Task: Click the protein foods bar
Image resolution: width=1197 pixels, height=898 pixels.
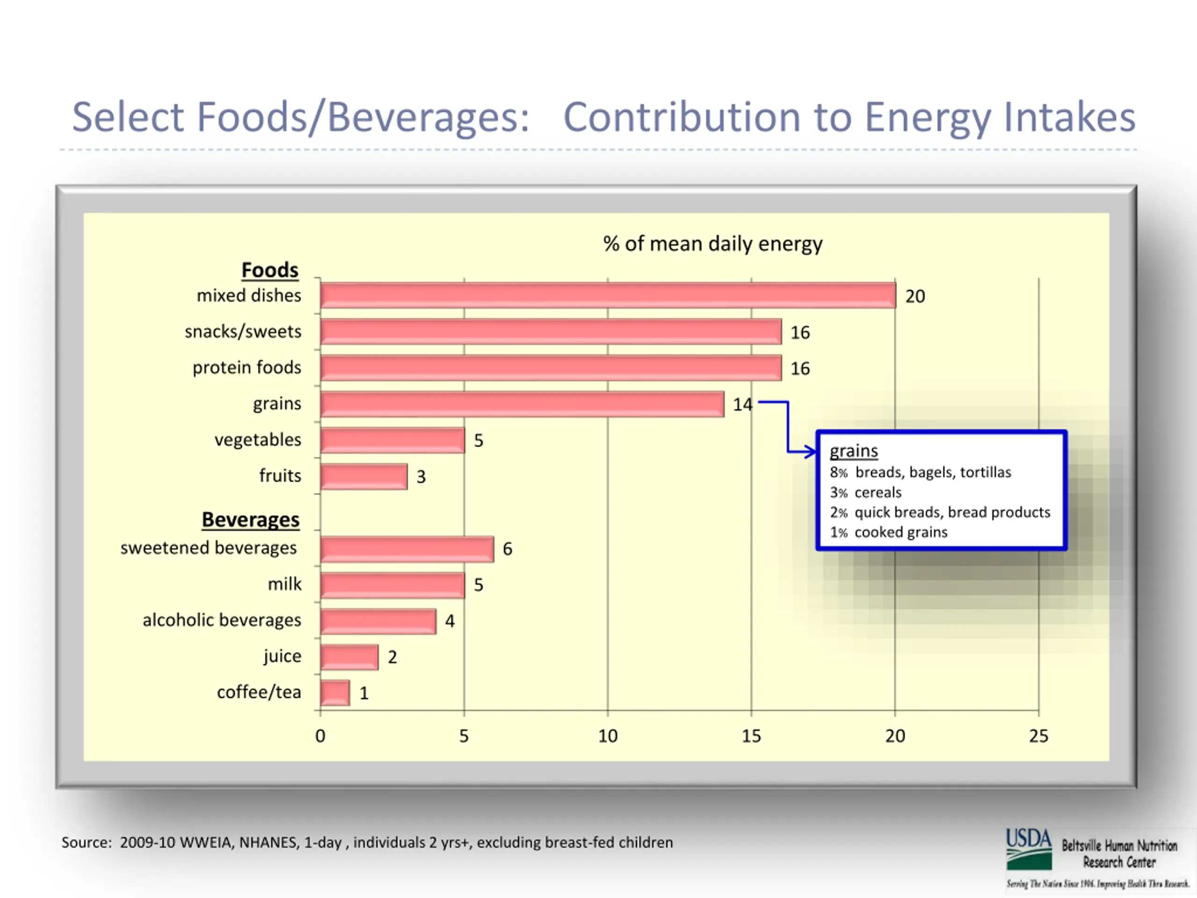Action: point(550,368)
